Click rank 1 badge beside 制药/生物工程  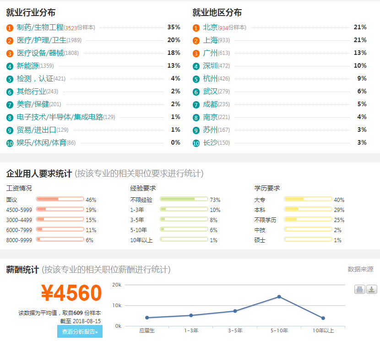tap(10, 28)
